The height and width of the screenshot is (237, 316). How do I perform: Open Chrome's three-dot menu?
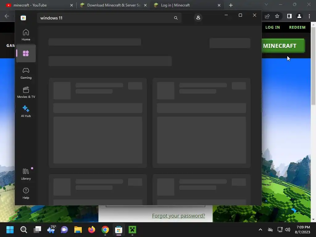pyautogui.click(x=309, y=16)
